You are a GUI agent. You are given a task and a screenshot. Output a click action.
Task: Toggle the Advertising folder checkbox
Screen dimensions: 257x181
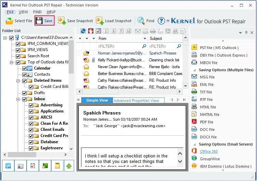(x=31, y=105)
